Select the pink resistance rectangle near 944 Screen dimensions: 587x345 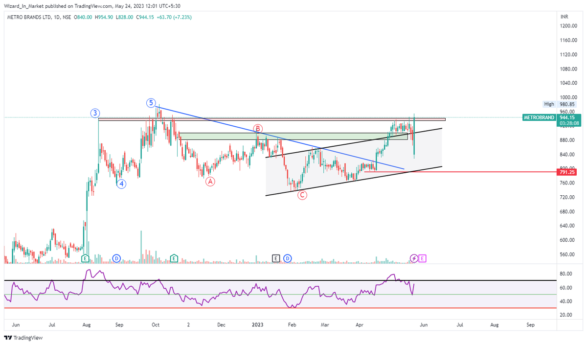[272, 119]
